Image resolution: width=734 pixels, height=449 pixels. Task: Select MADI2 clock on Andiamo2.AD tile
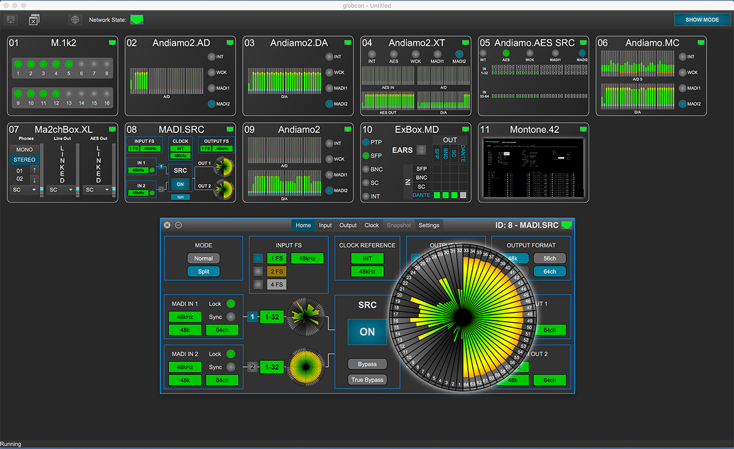212,104
